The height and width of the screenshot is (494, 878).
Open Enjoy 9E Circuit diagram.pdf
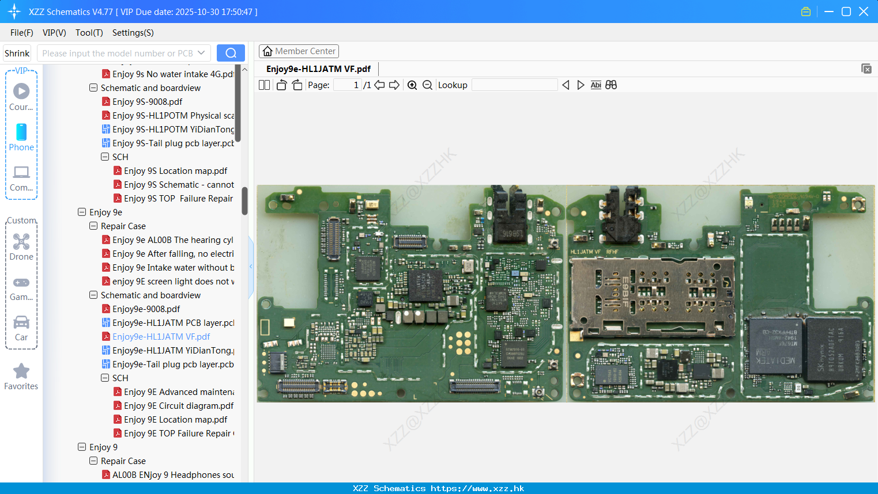point(179,405)
